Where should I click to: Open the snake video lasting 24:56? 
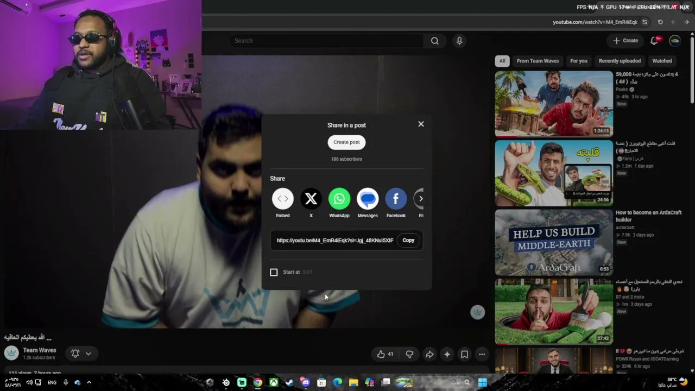(x=554, y=173)
